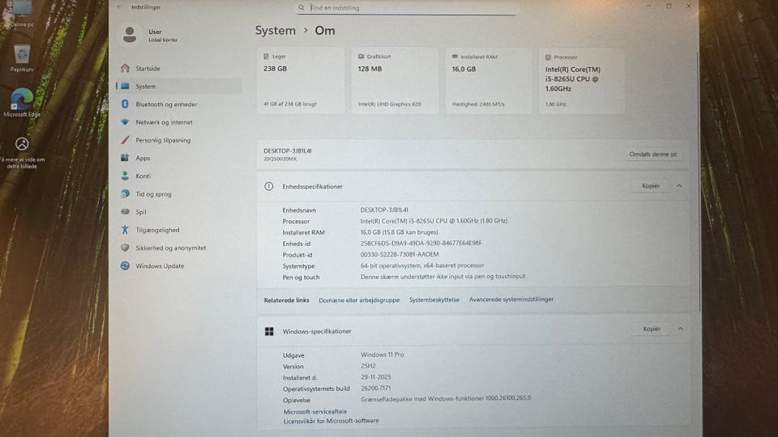The height and width of the screenshot is (437, 778).
Task: Click the Udgave value Windows 11 Pro
Action: (382, 354)
